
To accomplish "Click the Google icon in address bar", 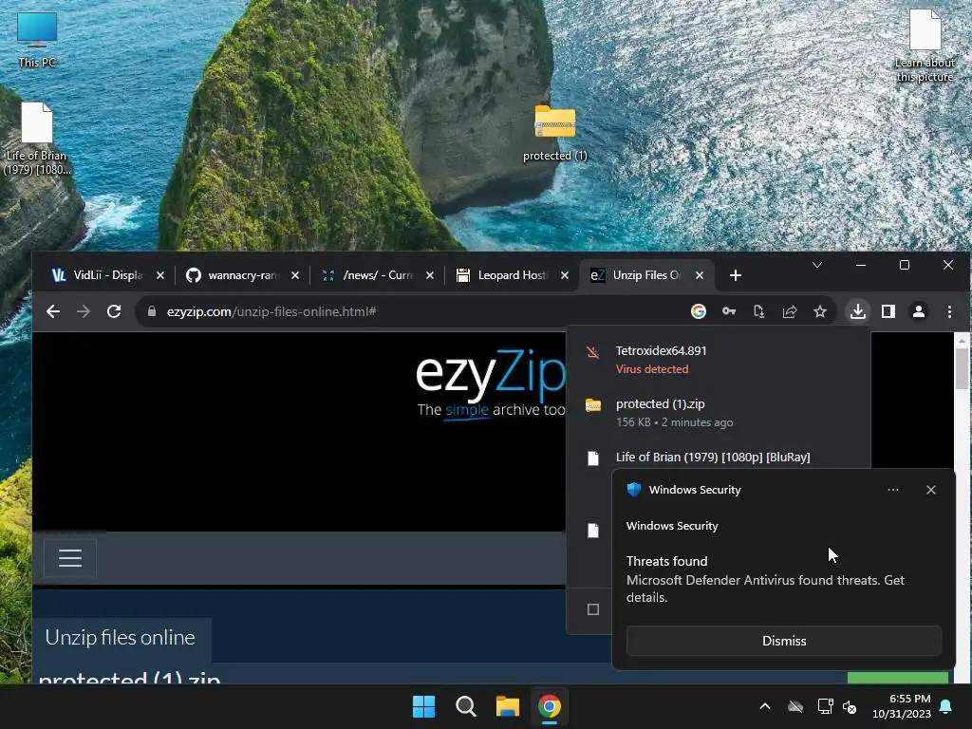I will (x=699, y=311).
